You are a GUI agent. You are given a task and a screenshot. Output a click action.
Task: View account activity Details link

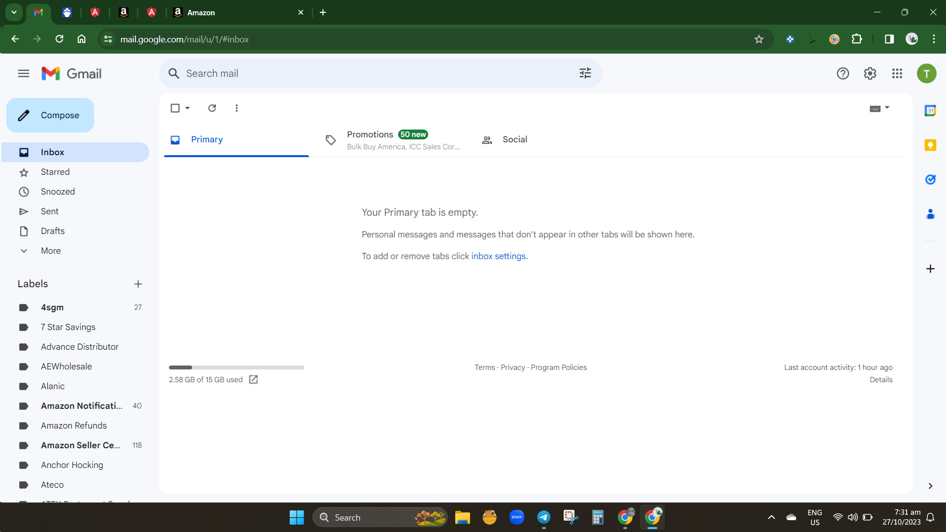click(881, 380)
